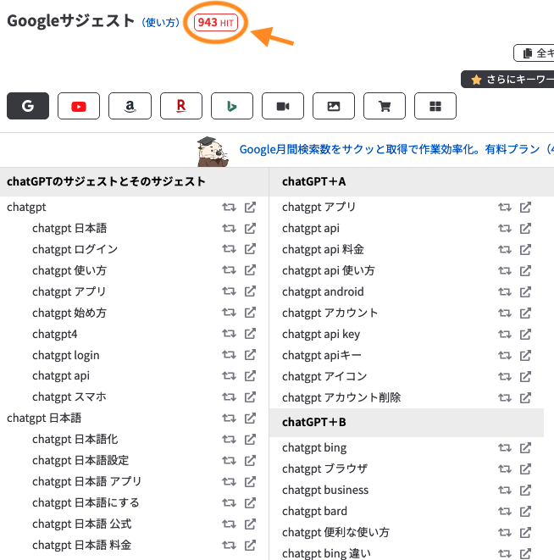Open the Google月間検索数 paid plan link

click(390, 149)
